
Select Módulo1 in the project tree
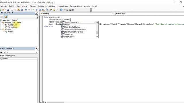11,32
